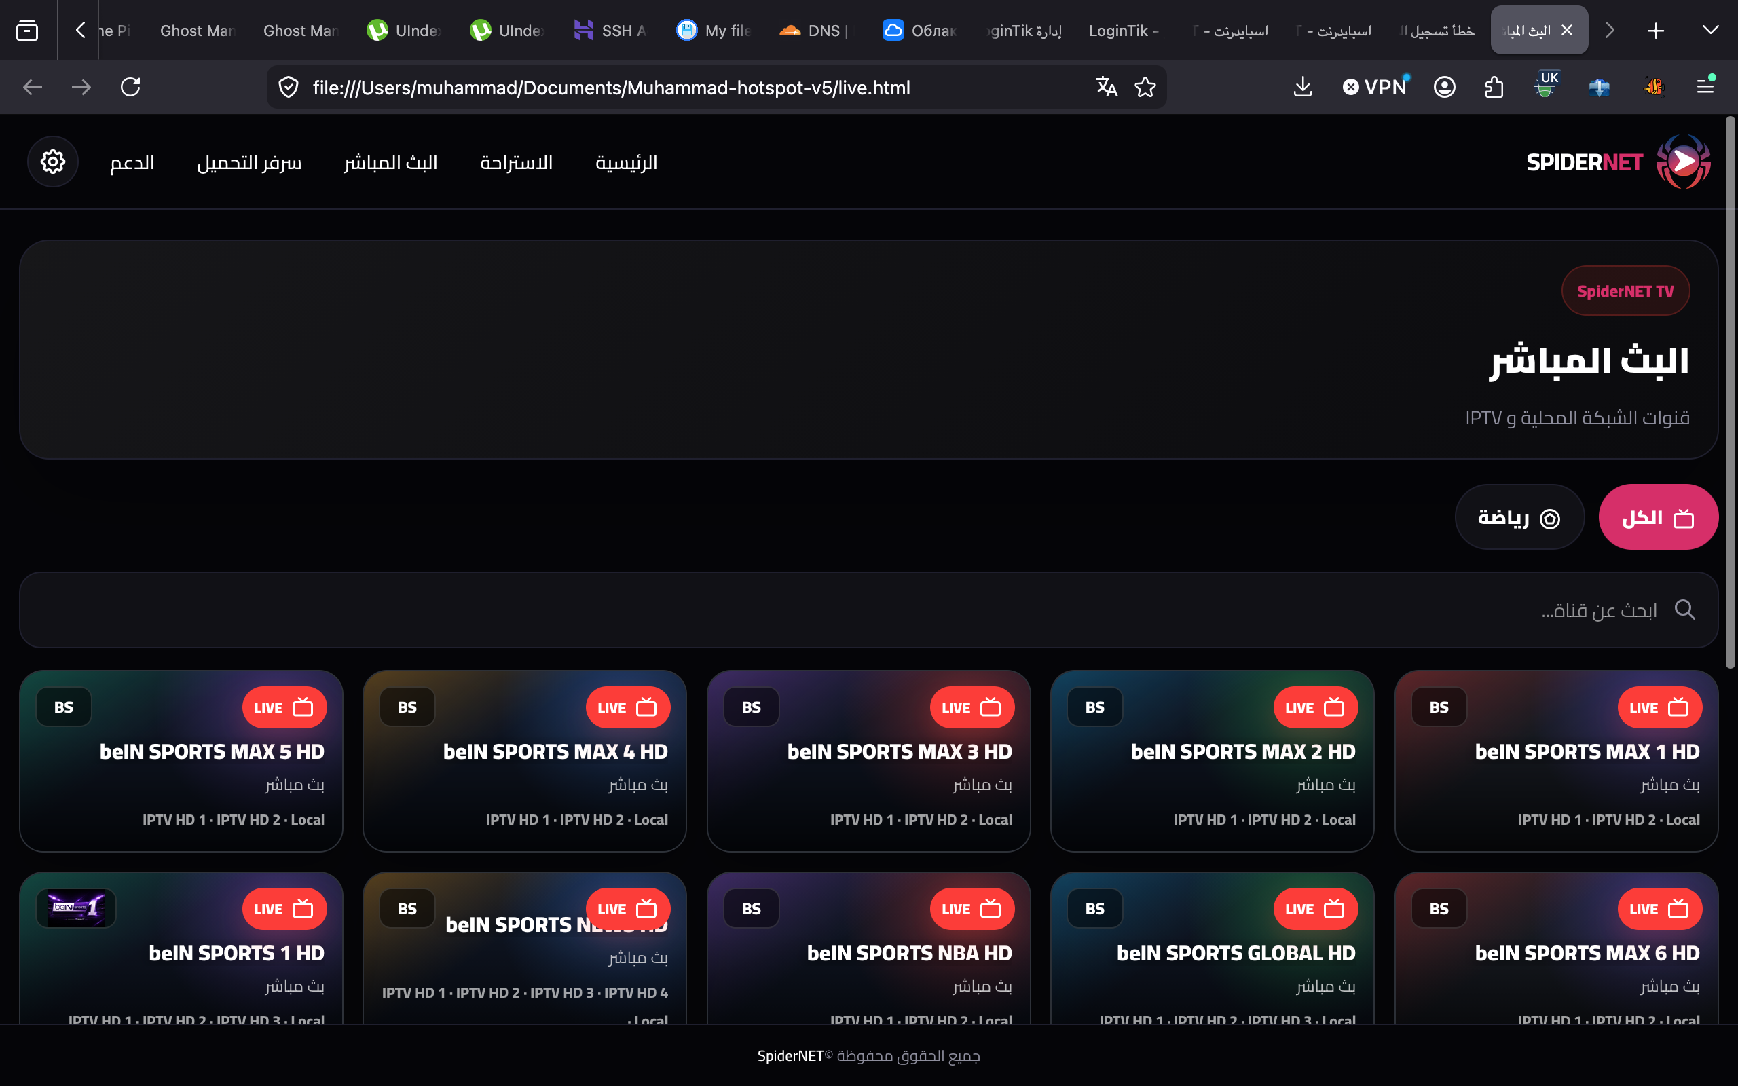Open the downloads icon
This screenshot has width=1738, height=1086.
[1303, 88]
